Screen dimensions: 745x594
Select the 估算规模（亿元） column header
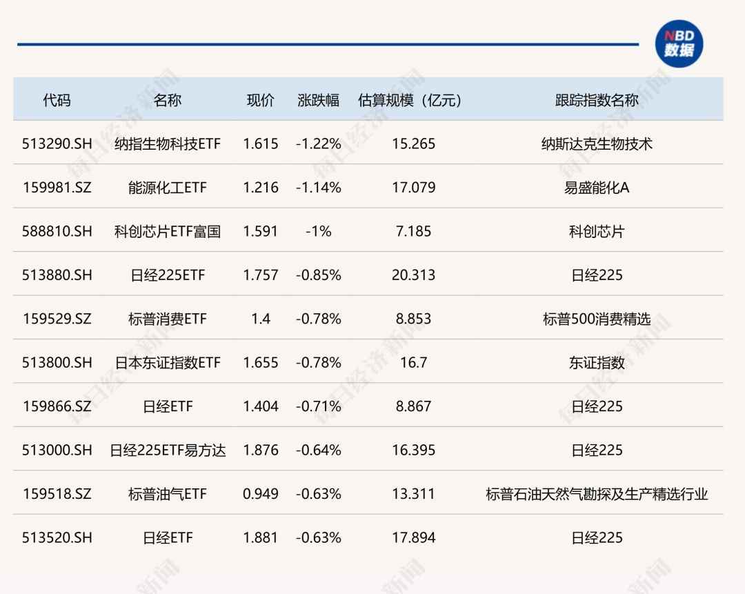(413, 100)
